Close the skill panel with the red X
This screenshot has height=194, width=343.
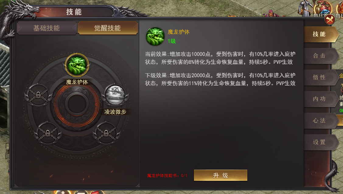click(x=330, y=20)
